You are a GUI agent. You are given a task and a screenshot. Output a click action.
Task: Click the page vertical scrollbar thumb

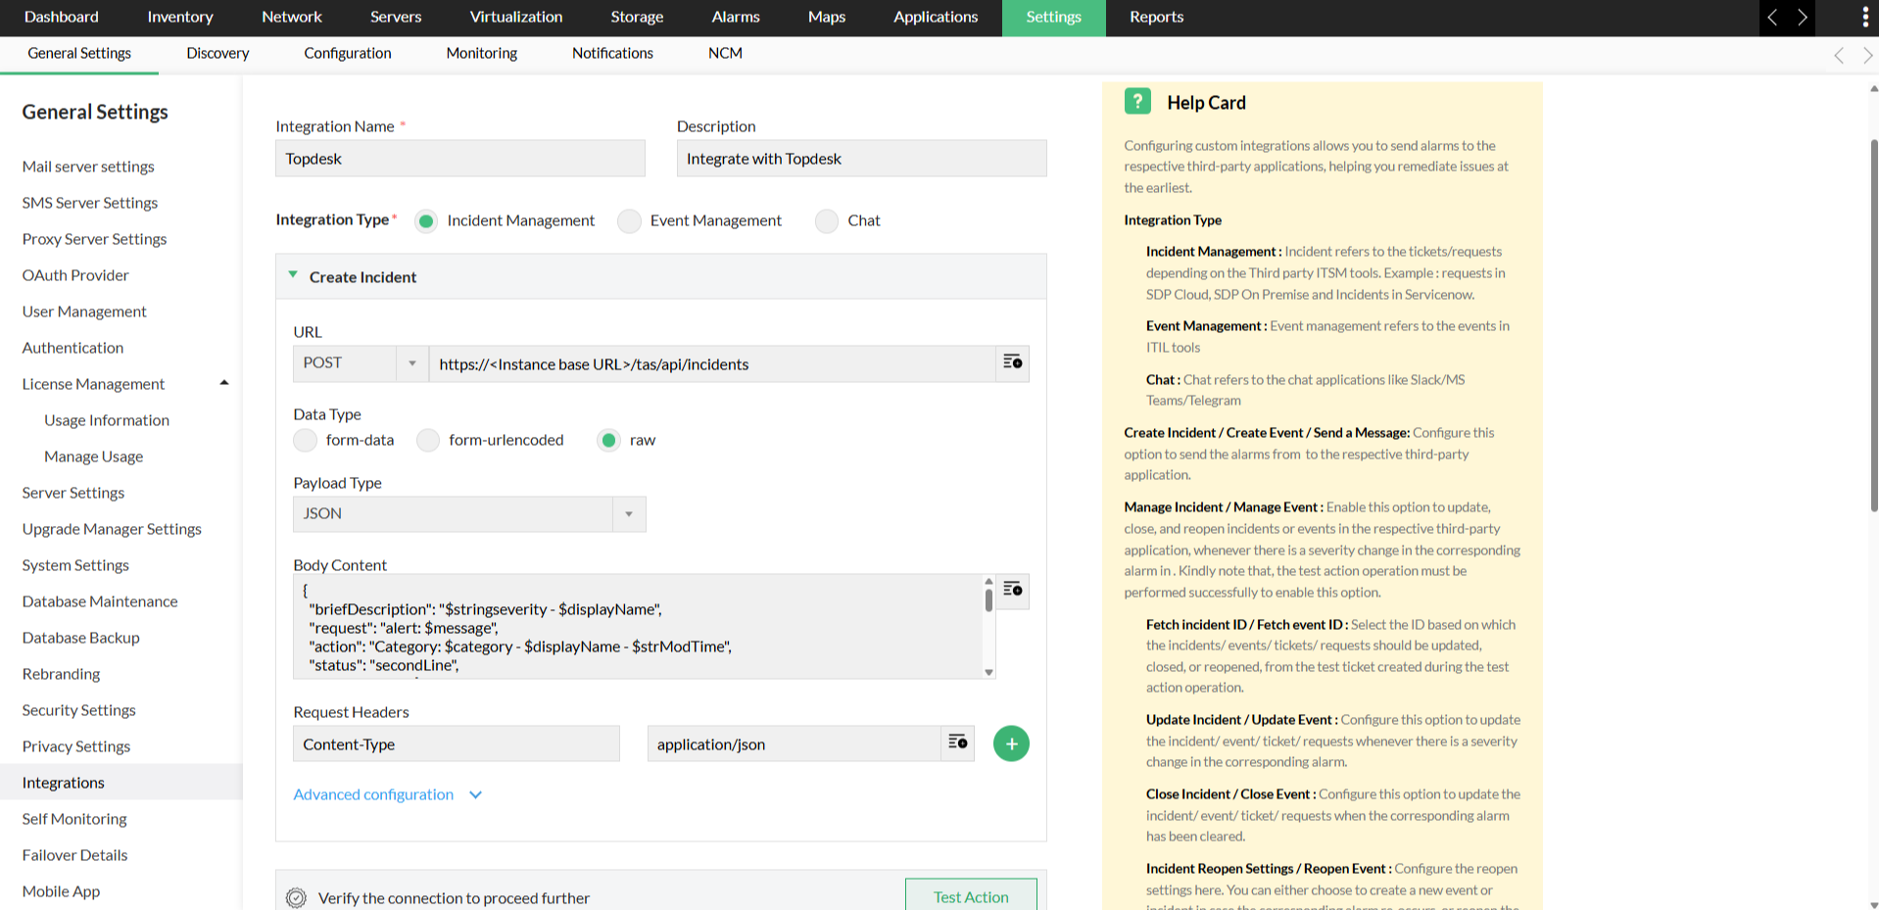click(x=1873, y=323)
